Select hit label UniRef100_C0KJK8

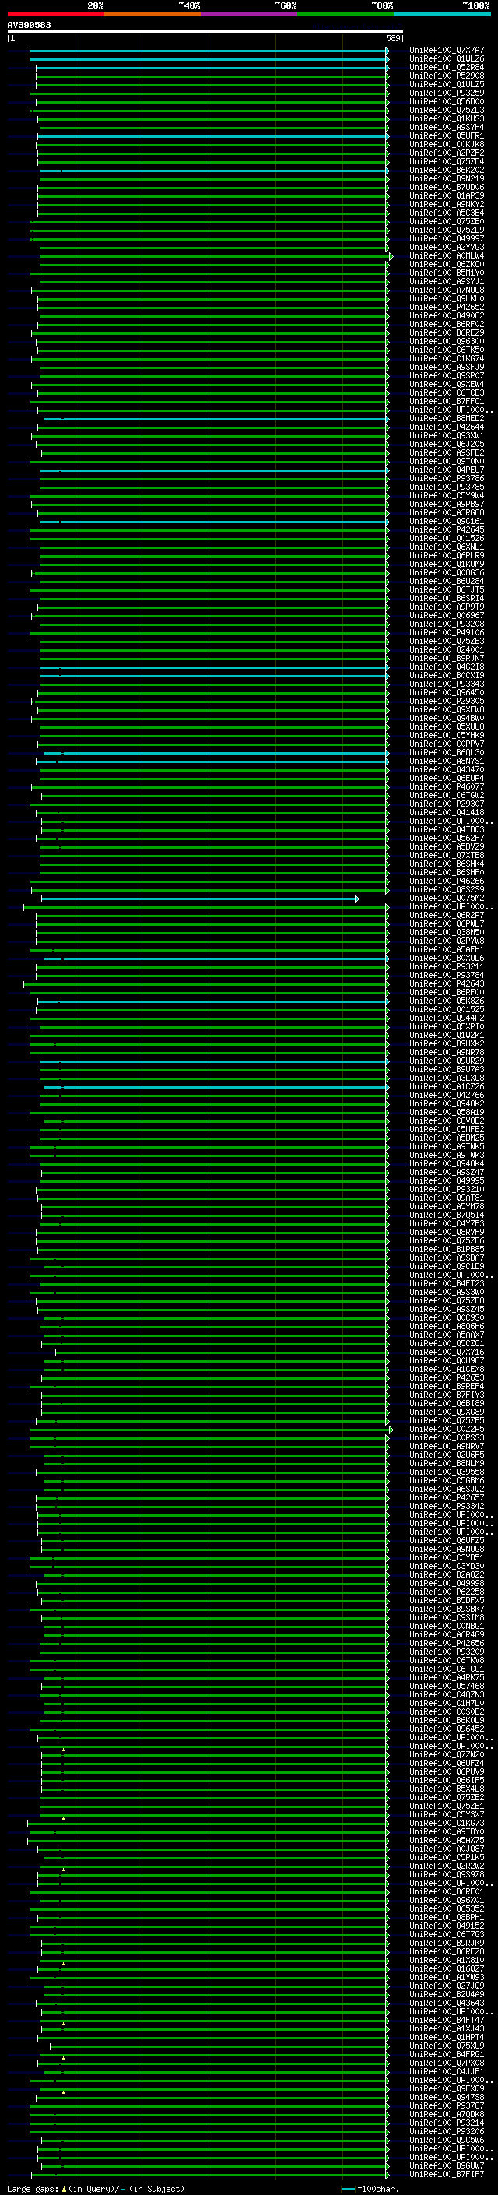pyautogui.click(x=446, y=145)
